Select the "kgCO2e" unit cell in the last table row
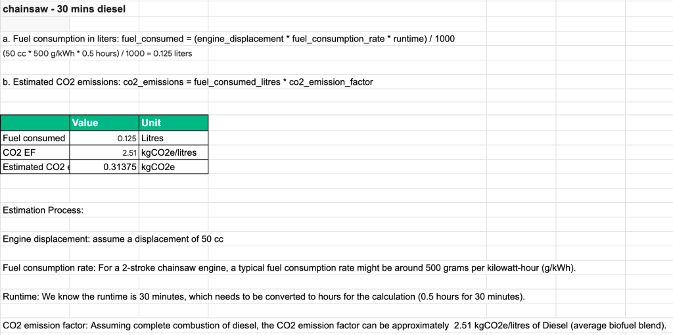The image size is (673, 335). (174, 167)
